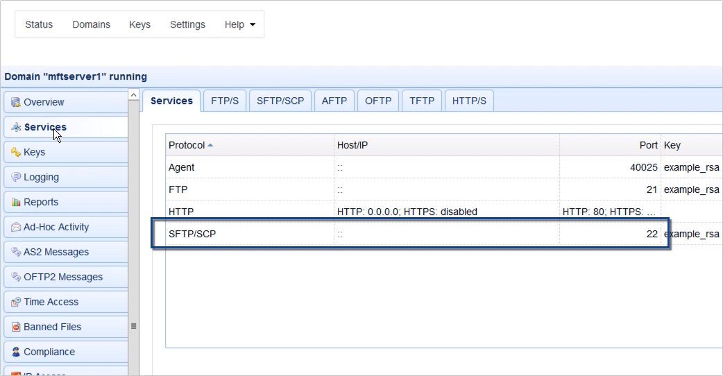The height and width of the screenshot is (376, 723).
Task: Click the Overview sidebar icon
Action: [x=16, y=103]
